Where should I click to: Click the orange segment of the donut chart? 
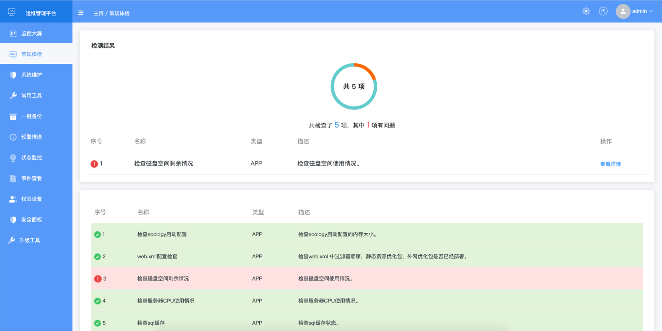pos(366,69)
